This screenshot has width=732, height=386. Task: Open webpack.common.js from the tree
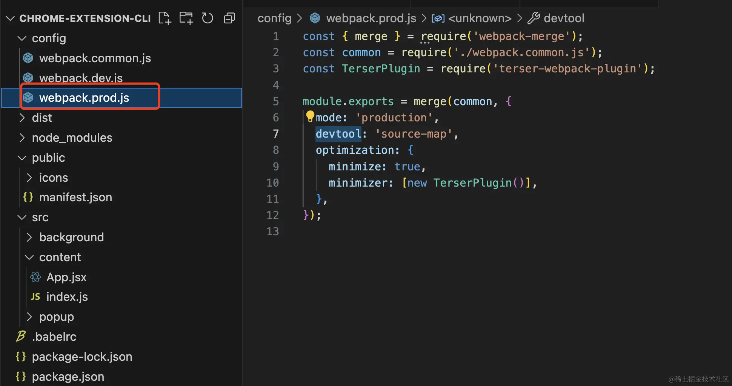(x=95, y=58)
